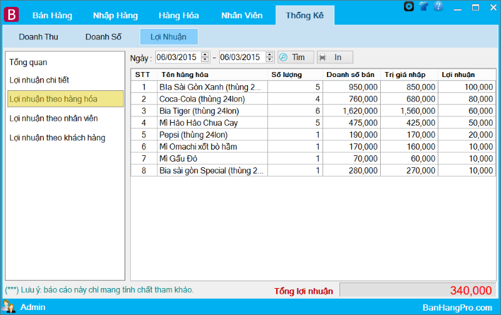Click the blue shirt theme icon
501x315 pixels.
[424, 7]
